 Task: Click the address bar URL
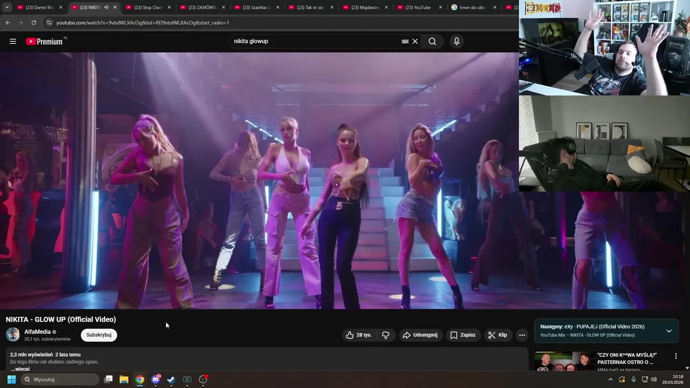point(143,23)
